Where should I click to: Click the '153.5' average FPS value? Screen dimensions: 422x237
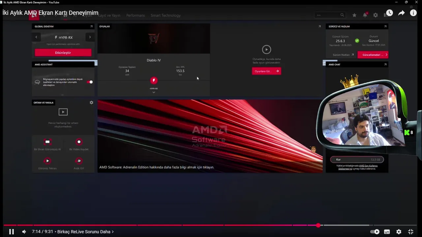tap(180, 71)
